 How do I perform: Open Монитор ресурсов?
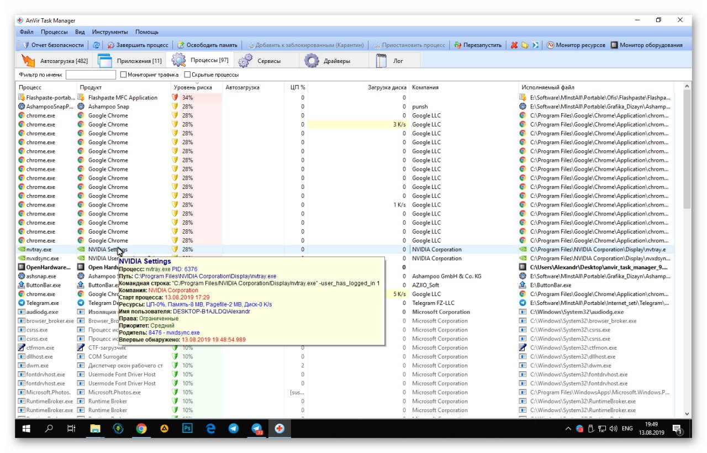coord(576,45)
